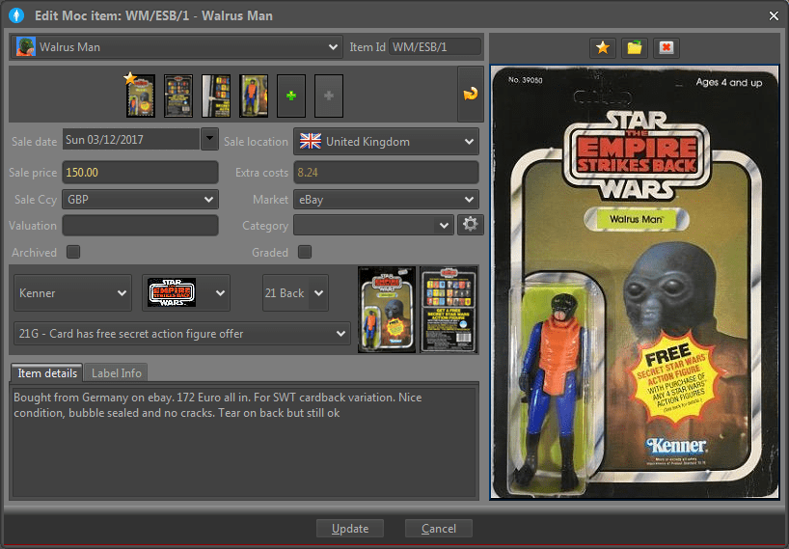Select the first starred carded figure thumbnail
This screenshot has width=789, height=549.
coord(140,96)
